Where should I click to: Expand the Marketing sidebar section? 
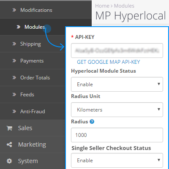pyautogui.click(x=33, y=144)
